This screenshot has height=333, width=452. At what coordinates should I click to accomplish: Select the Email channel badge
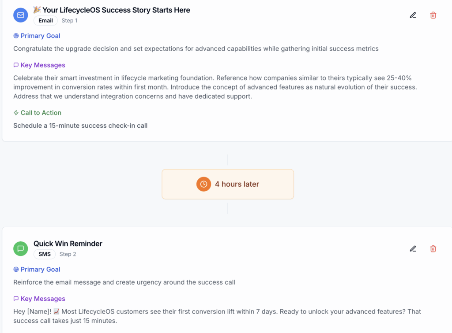pyautogui.click(x=45, y=21)
